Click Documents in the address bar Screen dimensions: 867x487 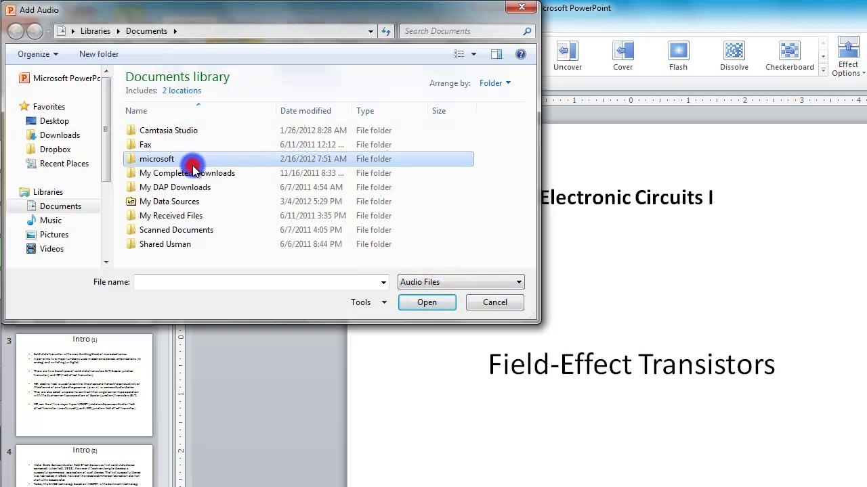click(146, 31)
